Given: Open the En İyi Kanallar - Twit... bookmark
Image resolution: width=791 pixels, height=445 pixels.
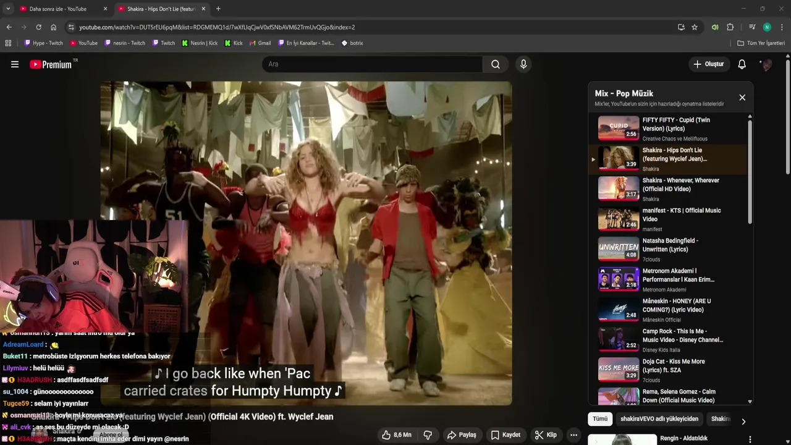Looking at the screenshot, I should 306,43.
